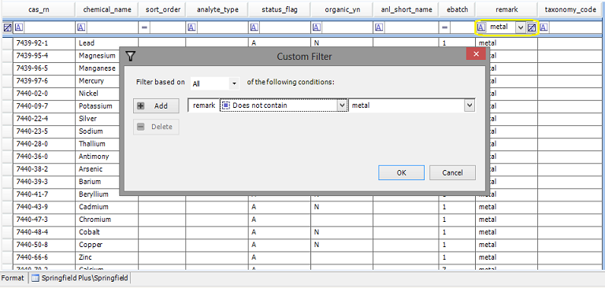The image size is (605, 288).
Task: Click the row selector for Cadmium row
Action: (x=7, y=207)
